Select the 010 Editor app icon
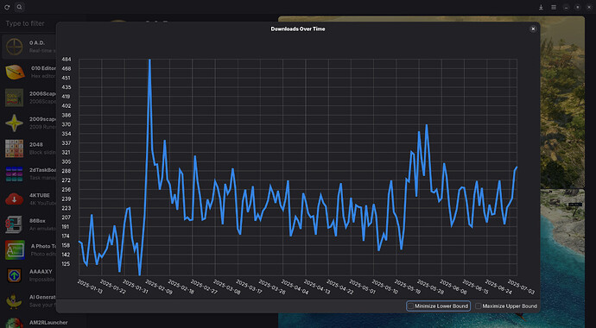 click(15, 73)
